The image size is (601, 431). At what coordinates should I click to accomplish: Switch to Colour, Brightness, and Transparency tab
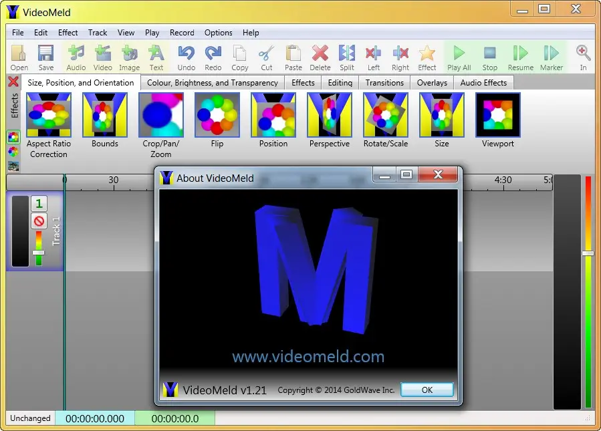coord(213,83)
